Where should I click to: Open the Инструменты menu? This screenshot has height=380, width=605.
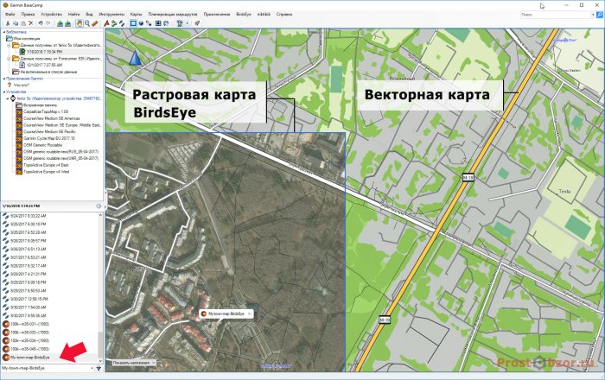(111, 15)
